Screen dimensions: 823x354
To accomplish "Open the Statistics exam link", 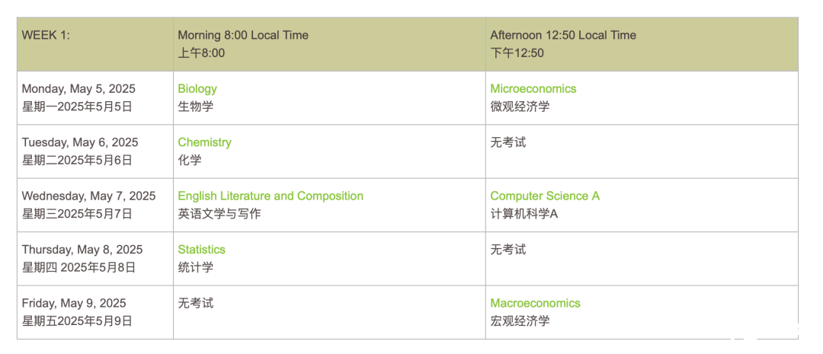I will [201, 249].
